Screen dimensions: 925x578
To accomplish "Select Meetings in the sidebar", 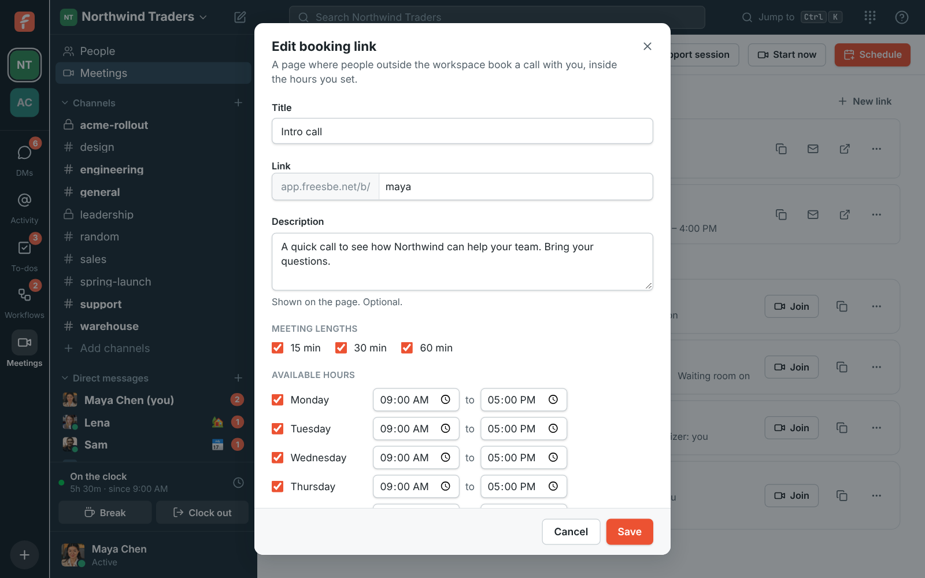I will (153, 73).
